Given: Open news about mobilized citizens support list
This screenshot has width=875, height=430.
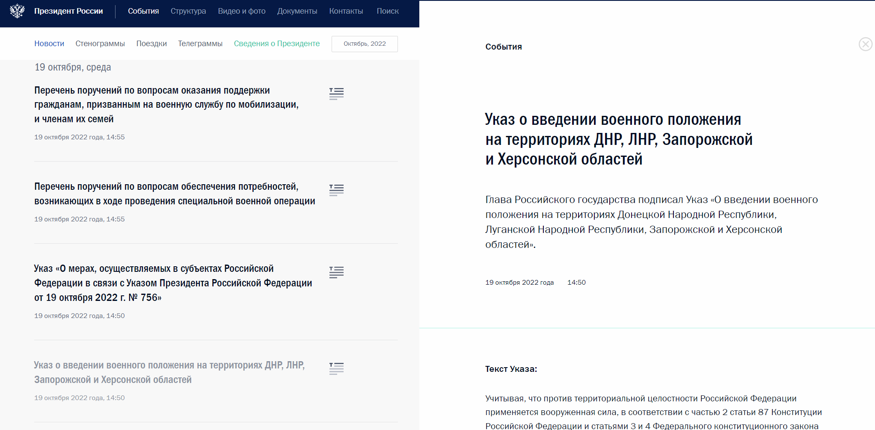Looking at the screenshot, I should pyautogui.click(x=166, y=105).
